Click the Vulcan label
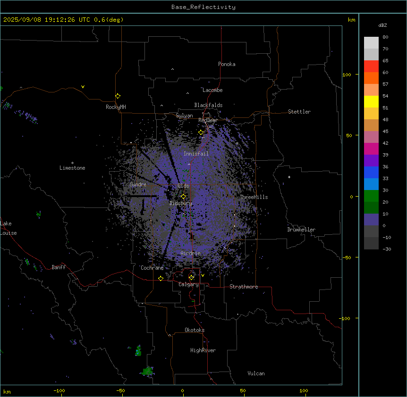 pos(256,373)
